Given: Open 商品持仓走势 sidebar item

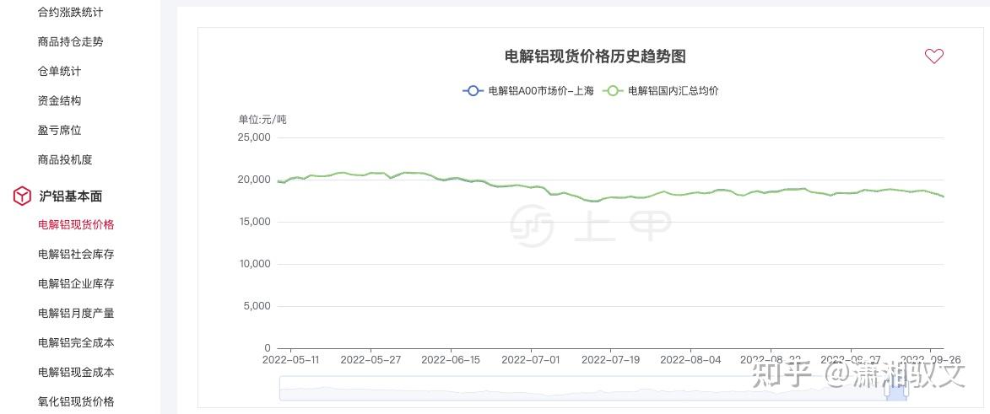Looking at the screenshot, I should pos(71,42).
